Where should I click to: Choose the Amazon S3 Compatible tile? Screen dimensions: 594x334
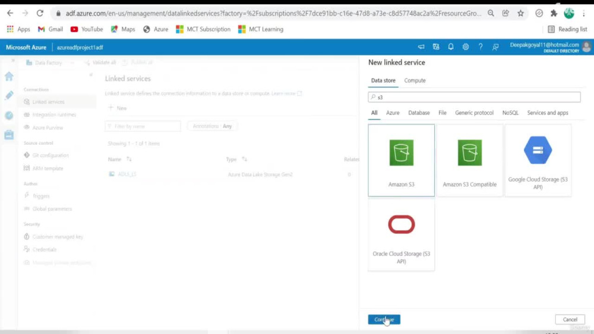[470, 160]
